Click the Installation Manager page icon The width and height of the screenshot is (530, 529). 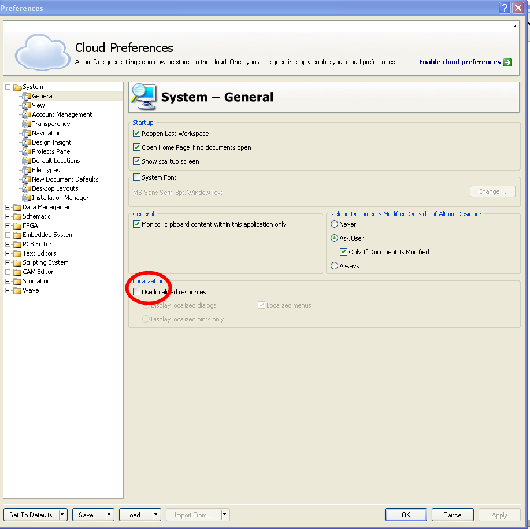click(x=27, y=198)
